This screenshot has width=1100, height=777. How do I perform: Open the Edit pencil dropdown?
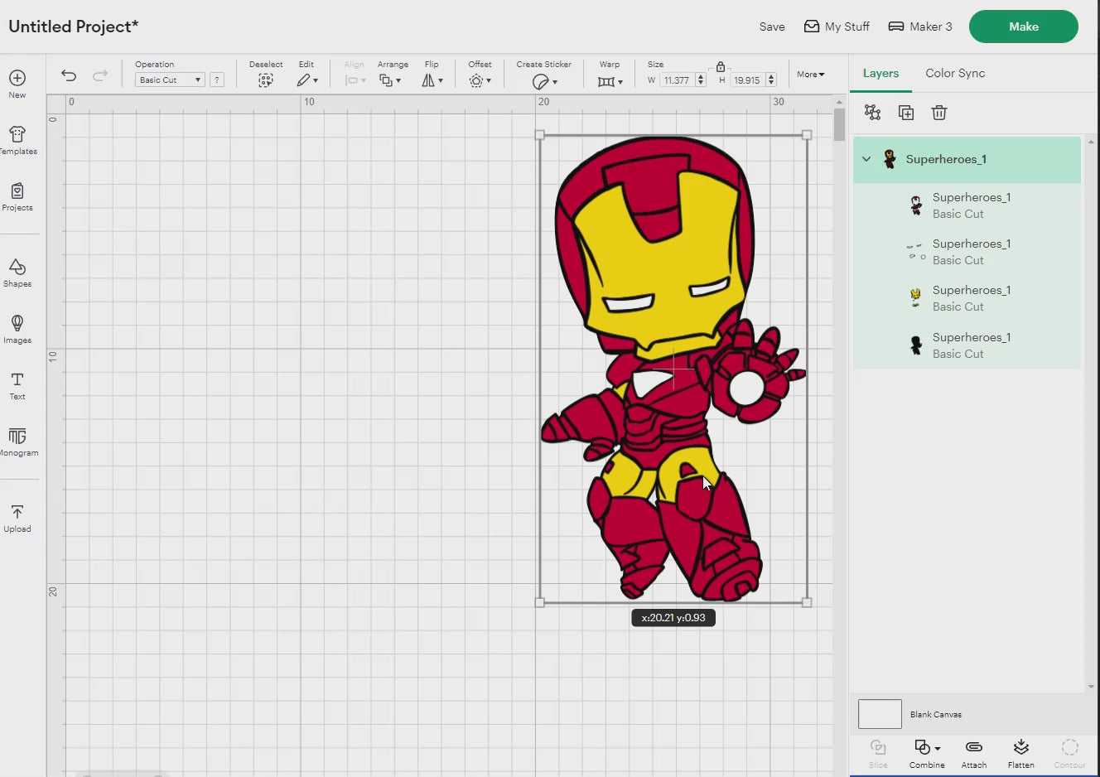(307, 80)
